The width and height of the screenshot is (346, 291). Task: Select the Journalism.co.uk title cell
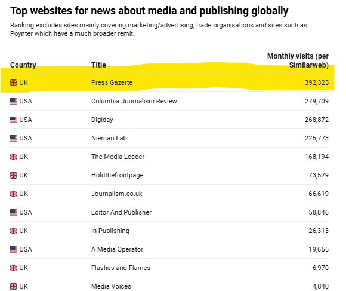pos(117,194)
